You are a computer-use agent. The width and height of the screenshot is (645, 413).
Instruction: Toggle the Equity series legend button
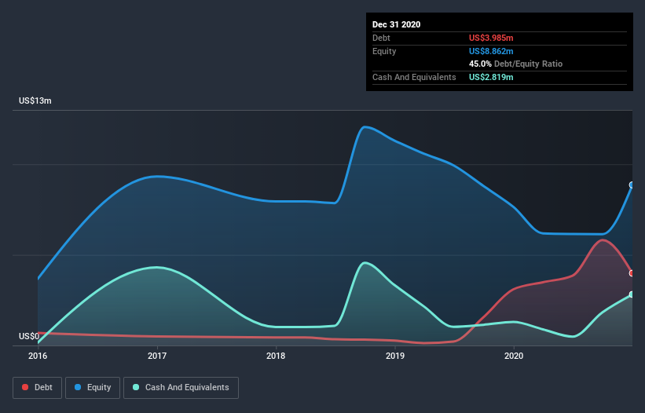(x=93, y=388)
